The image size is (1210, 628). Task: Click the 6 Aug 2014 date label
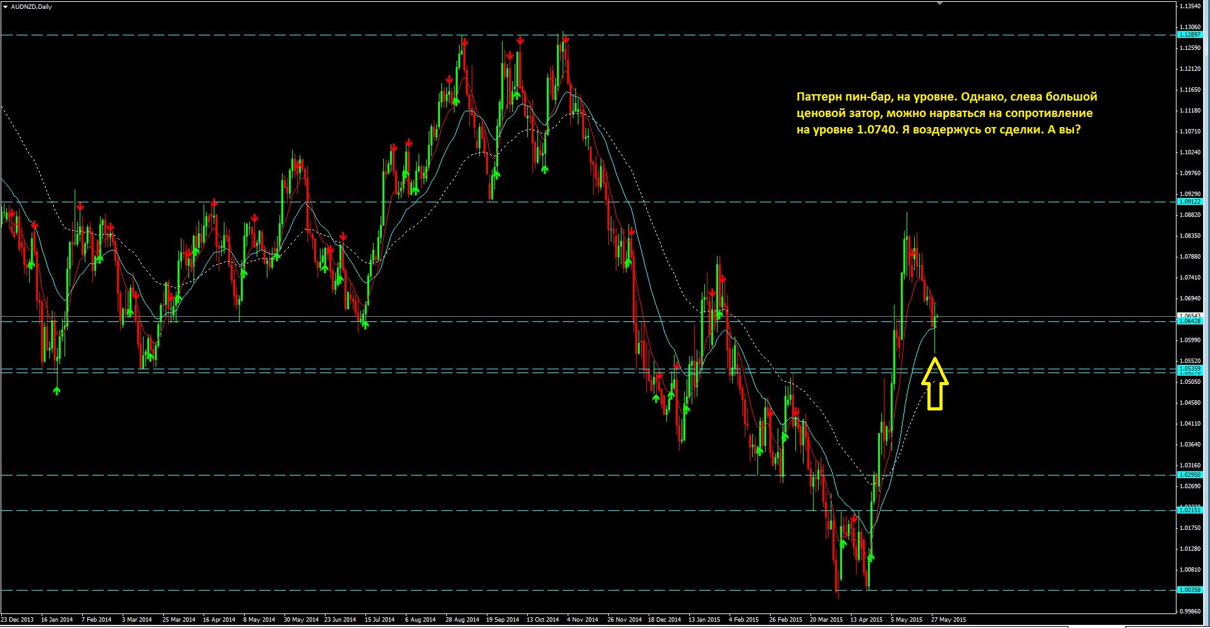(420, 620)
